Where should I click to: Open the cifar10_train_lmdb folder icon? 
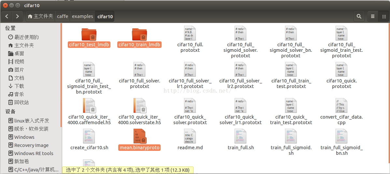tap(139, 34)
